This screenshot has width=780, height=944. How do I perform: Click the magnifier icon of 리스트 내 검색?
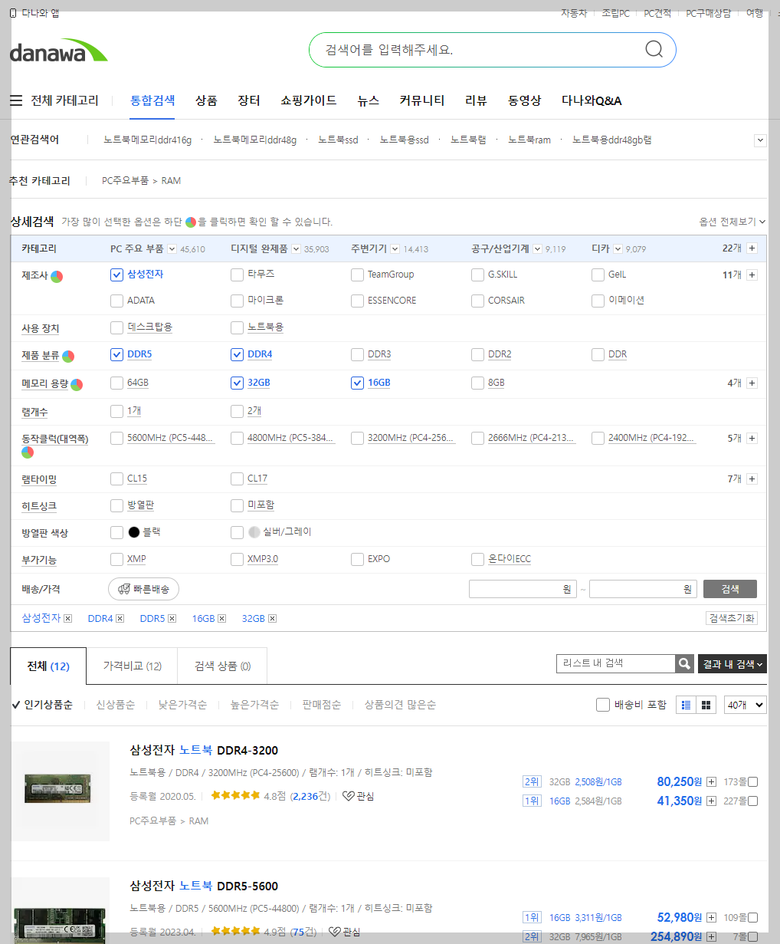click(x=684, y=664)
